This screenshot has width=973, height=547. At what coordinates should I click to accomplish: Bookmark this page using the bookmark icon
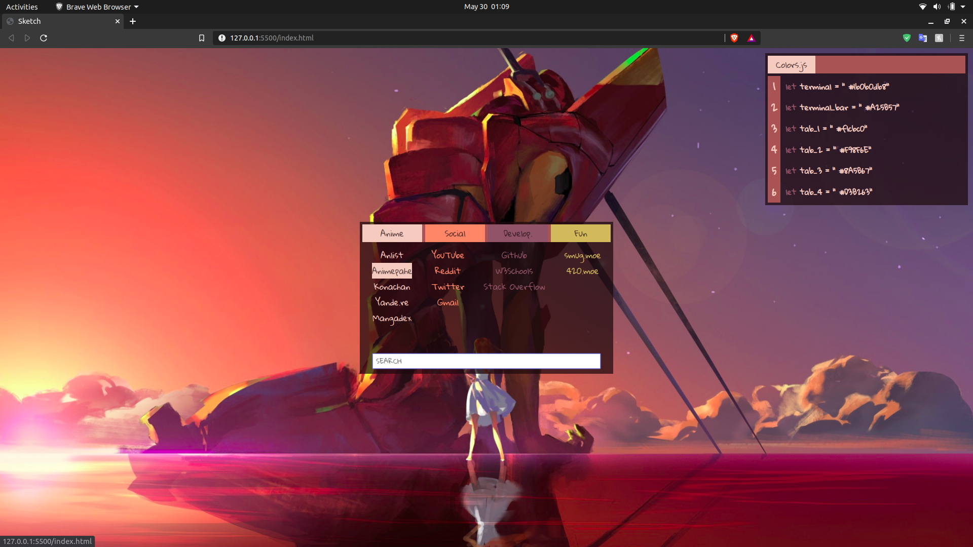[201, 37]
